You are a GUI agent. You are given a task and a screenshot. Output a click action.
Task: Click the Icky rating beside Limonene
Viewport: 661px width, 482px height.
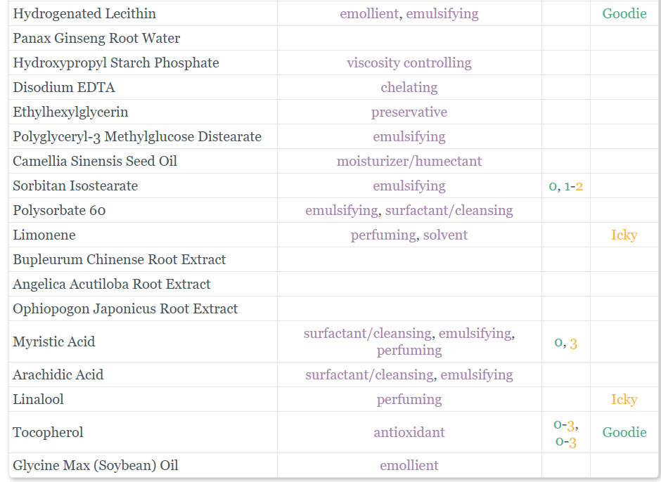[624, 235]
